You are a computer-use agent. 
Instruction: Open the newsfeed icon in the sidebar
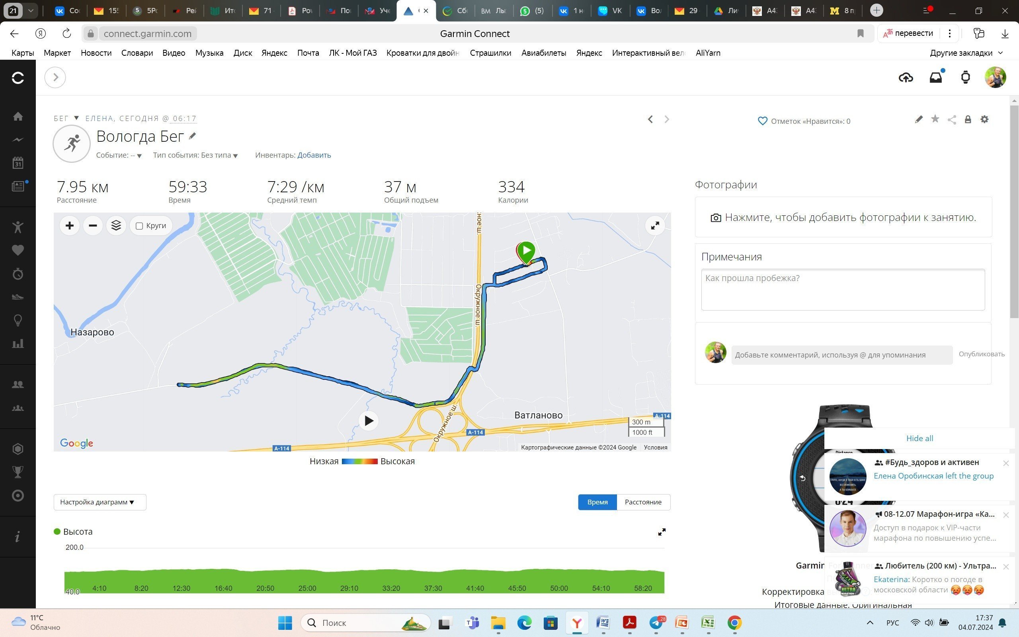(x=18, y=186)
